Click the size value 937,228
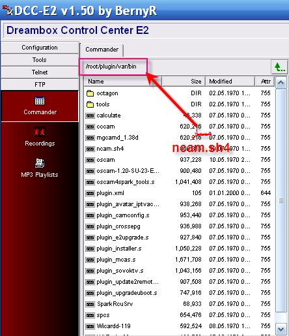289x336 pixels. point(191,160)
